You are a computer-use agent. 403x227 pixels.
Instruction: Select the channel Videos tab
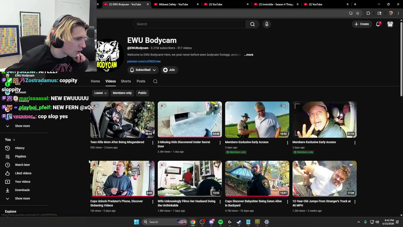click(111, 81)
